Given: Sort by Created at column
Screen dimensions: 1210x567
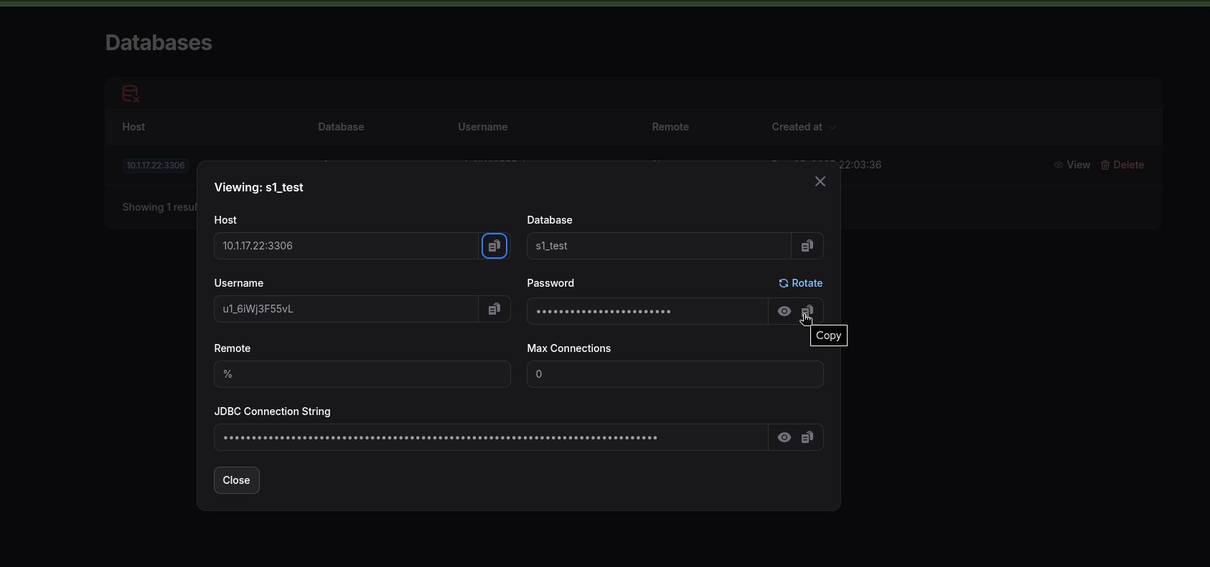Looking at the screenshot, I should coord(804,127).
